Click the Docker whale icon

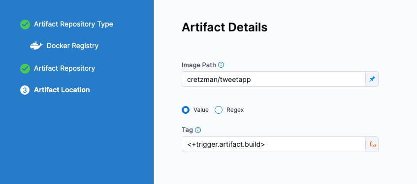[36, 46]
